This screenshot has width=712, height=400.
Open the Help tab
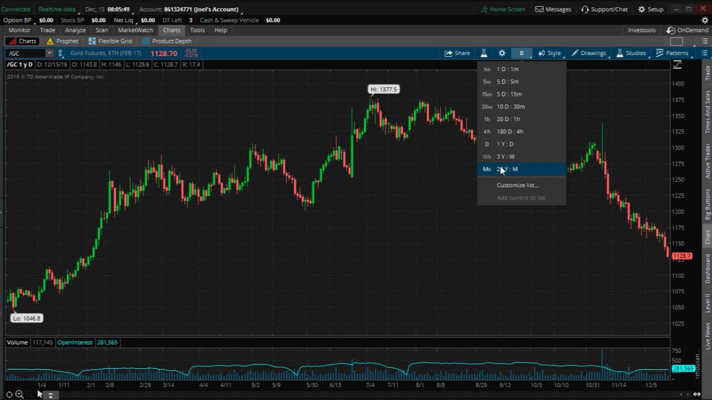pos(221,30)
